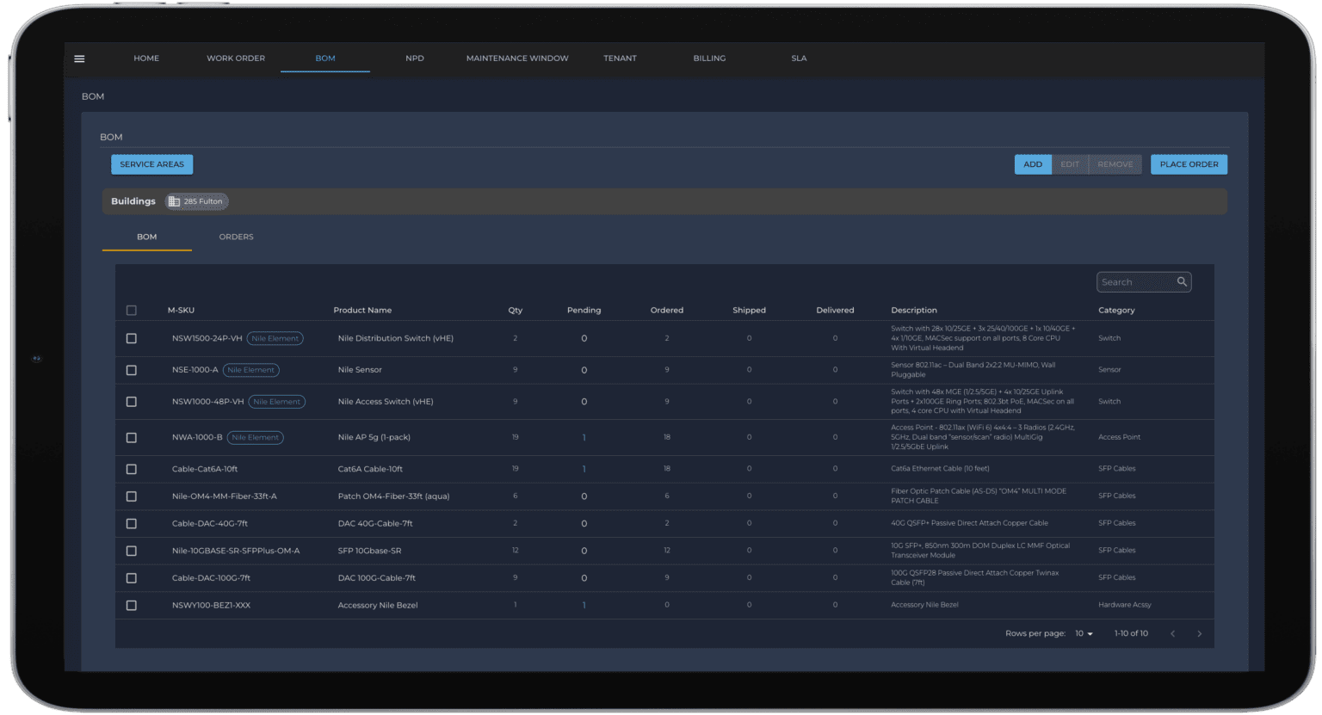The width and height of the screenshot is (1322, 715).
Task: Check the NSW1500-24P-VH row checkbox
Action: [x=132, y=339]
